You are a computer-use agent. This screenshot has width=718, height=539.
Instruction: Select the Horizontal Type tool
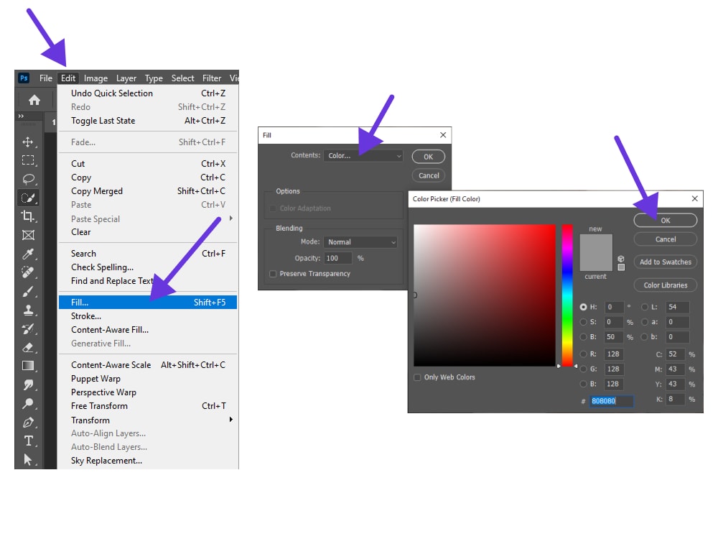(x=28, y=441)
